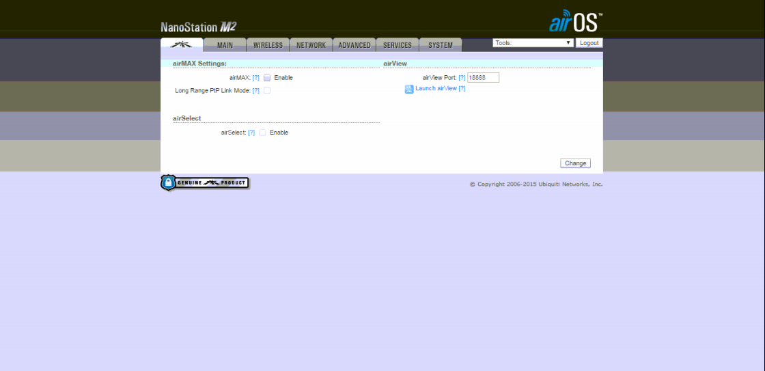This screenshot has height=371, width=765.
Task: Click the airMAX Settings heading
Action: coord(199,64)
